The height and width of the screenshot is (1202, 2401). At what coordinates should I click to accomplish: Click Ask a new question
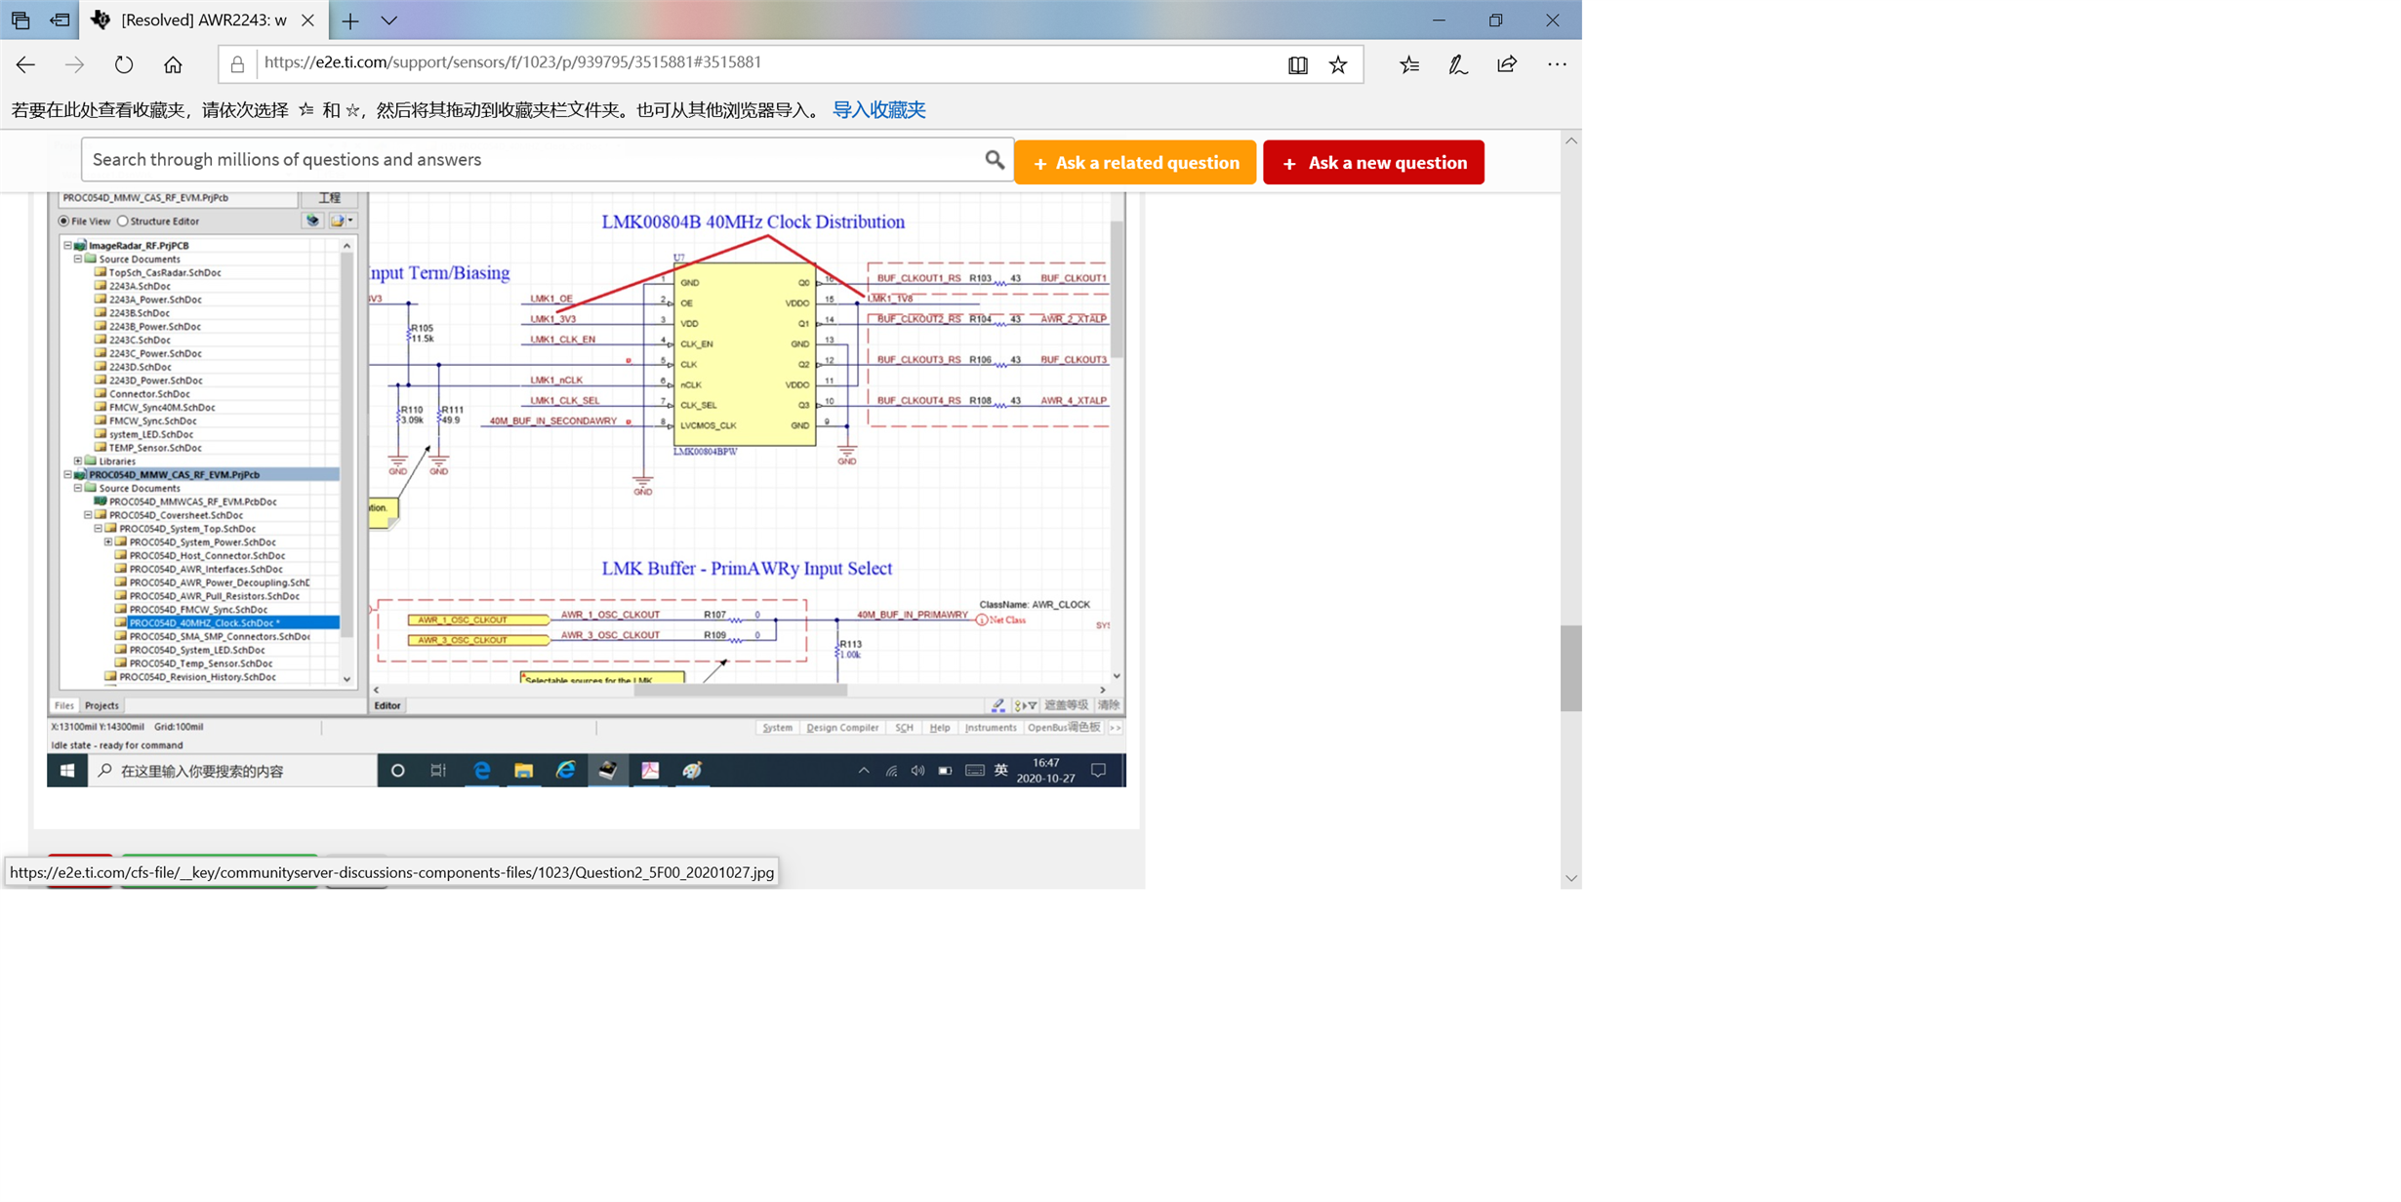click(x=1373, y=162)
